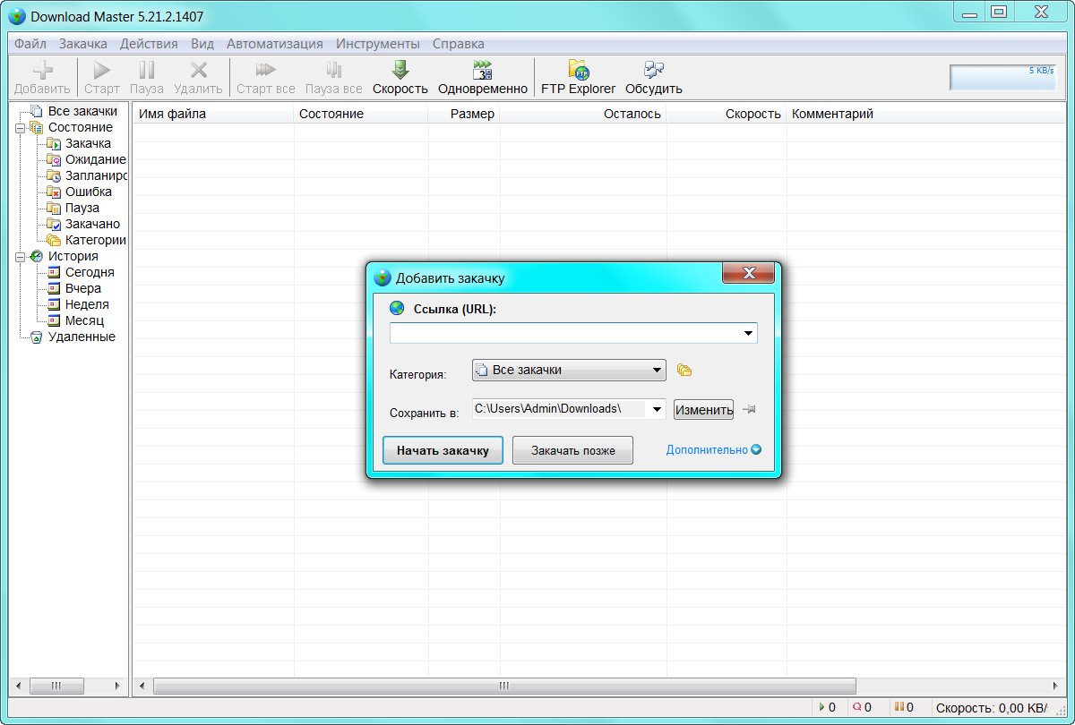
Task: Click the Закачать позже button
Action: (x=573, y=450)
